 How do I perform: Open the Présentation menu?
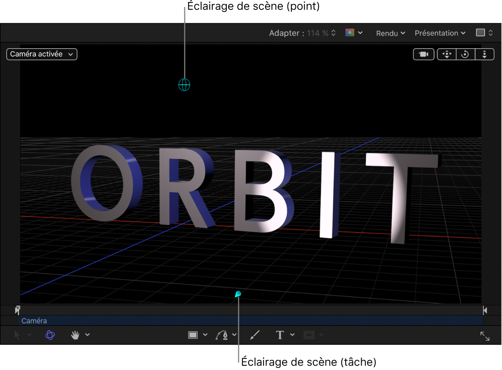click(x=439, y=33)
